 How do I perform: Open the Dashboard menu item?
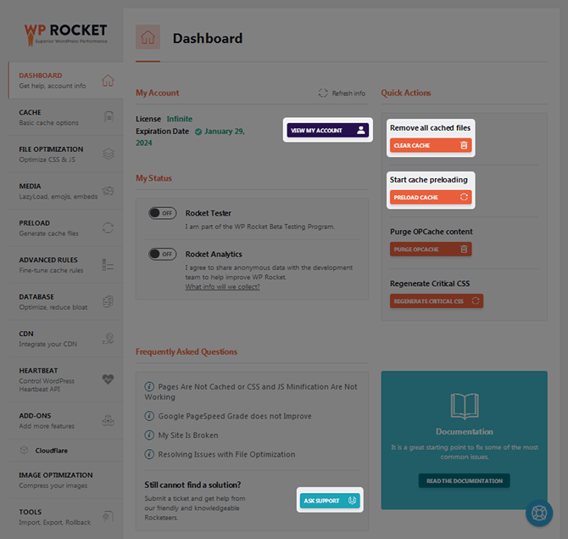click(x=66, y=80)
